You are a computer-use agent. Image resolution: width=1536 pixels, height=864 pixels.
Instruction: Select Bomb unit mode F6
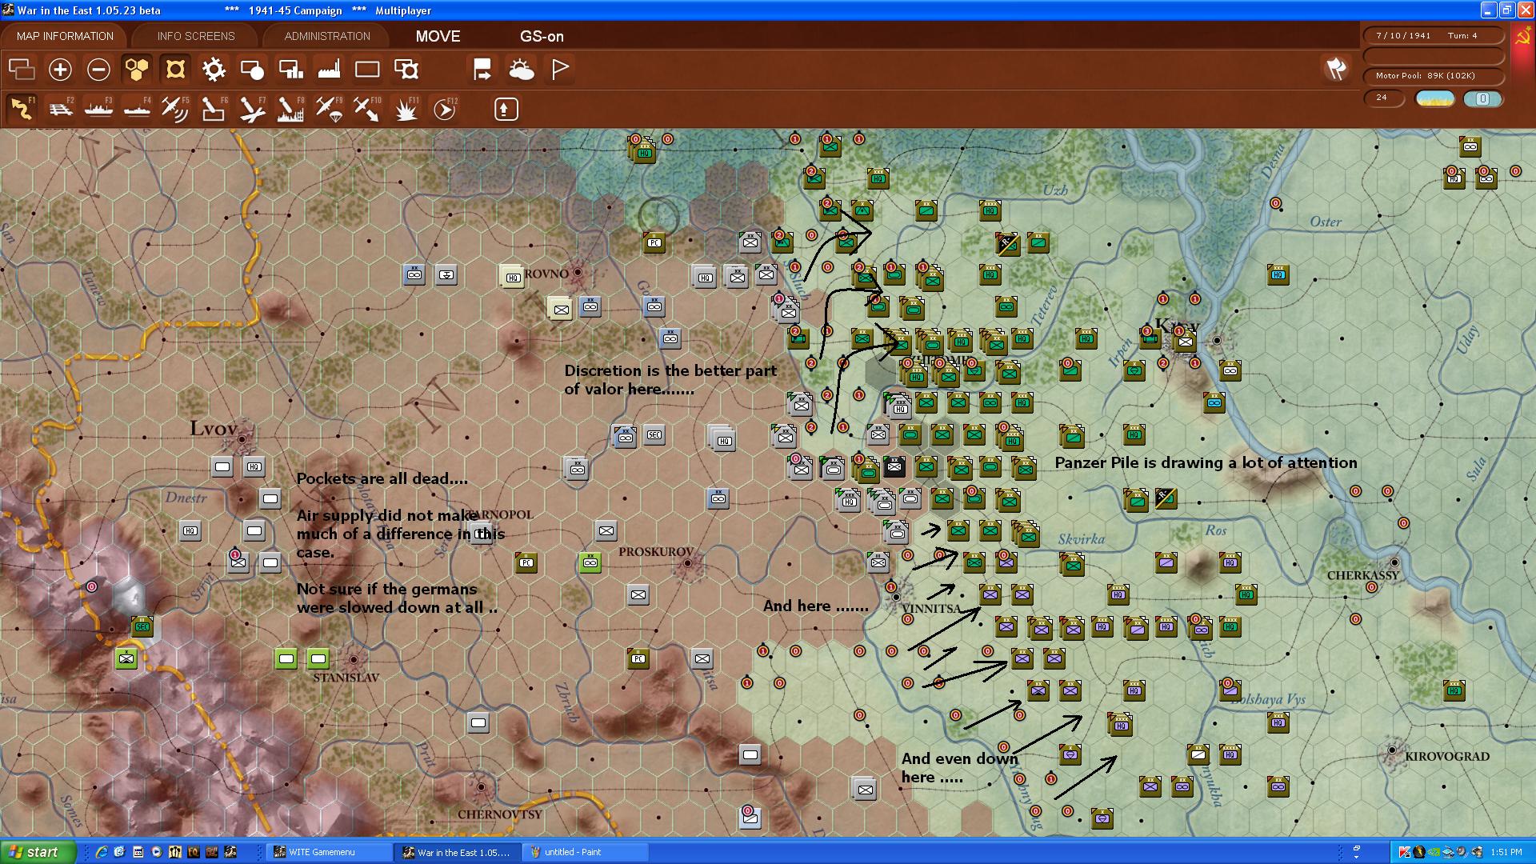coord(214,109)
